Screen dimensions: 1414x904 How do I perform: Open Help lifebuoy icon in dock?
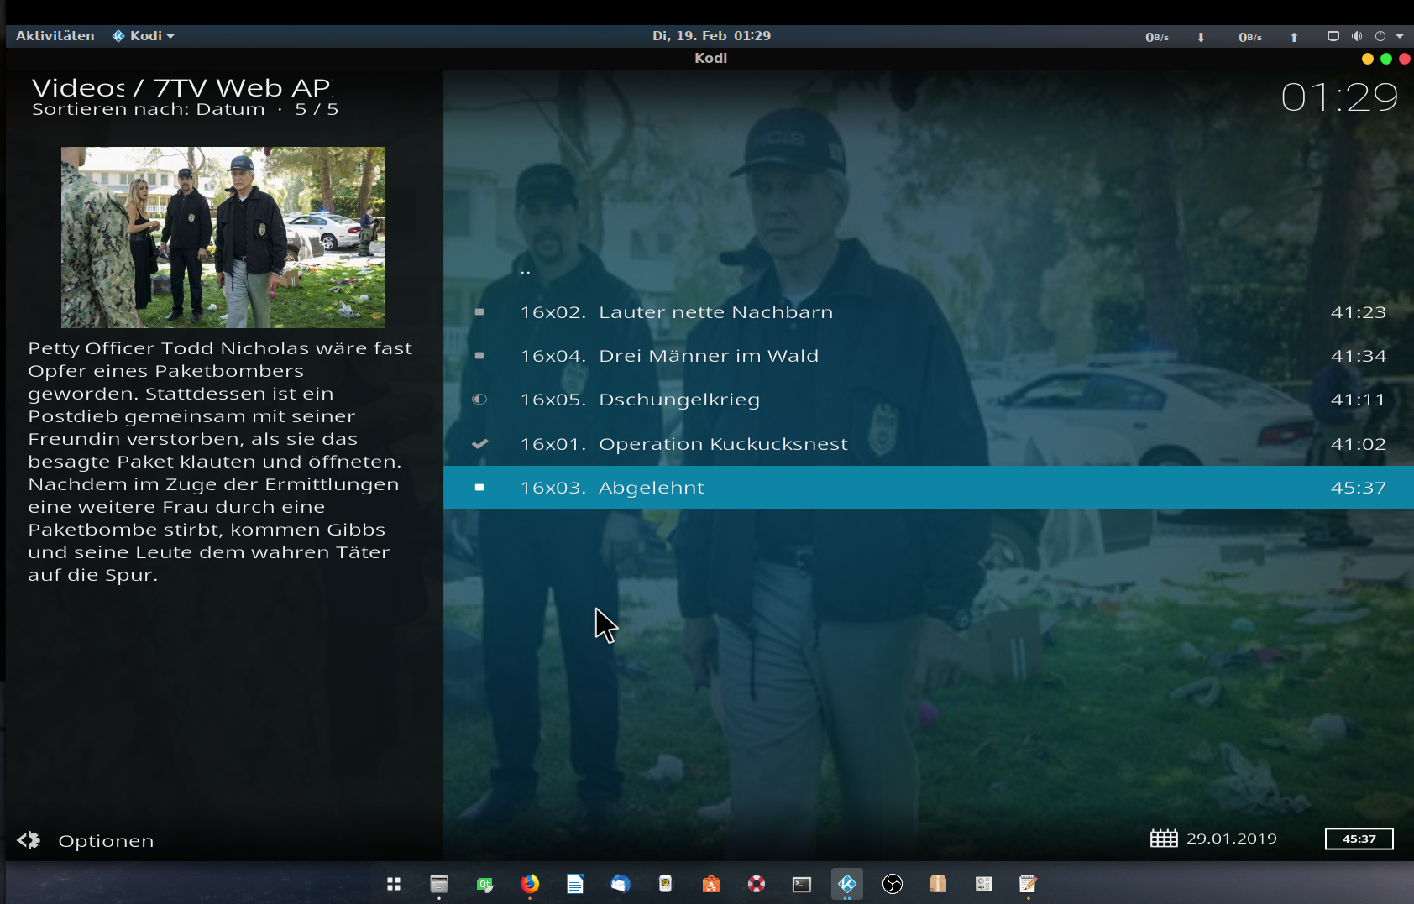(757, 884)
